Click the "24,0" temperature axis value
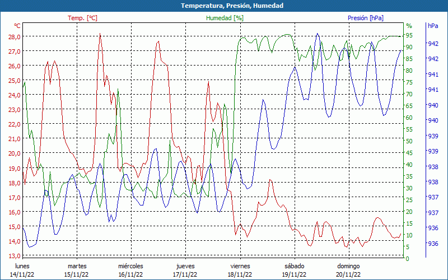The width and height of the screenshot is (448, 280). pyautogui.click(x=15, y=95)
